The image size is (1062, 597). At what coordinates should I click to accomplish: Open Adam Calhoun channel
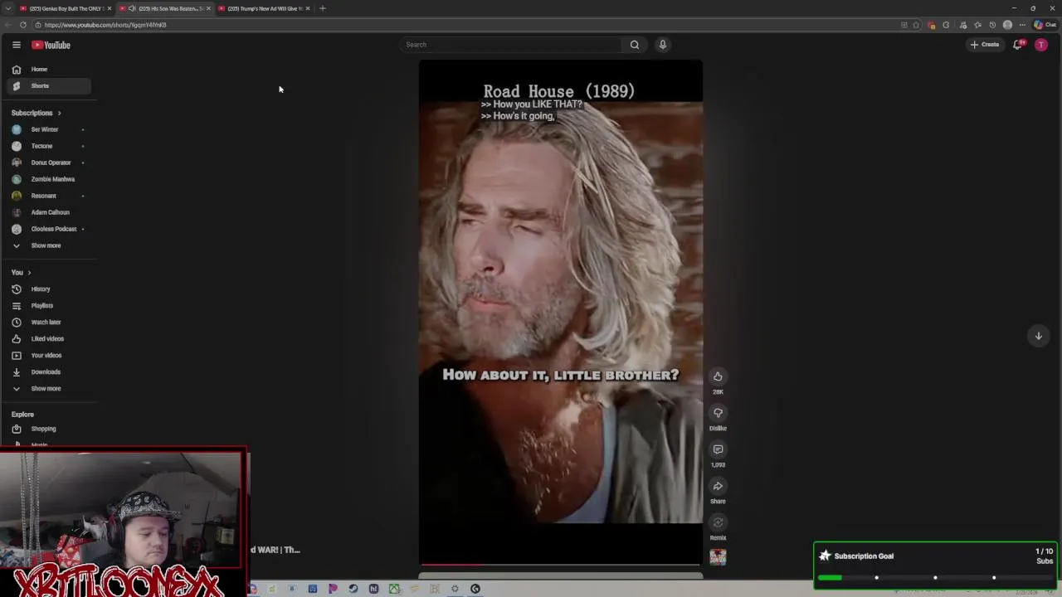pos(50,212)
